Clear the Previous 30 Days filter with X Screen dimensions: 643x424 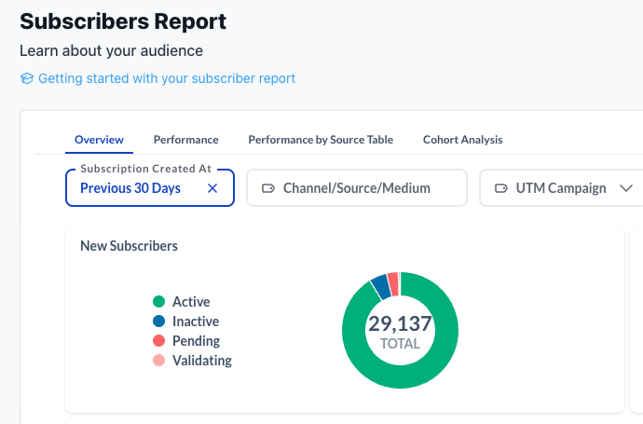click(x=212, y=188)
